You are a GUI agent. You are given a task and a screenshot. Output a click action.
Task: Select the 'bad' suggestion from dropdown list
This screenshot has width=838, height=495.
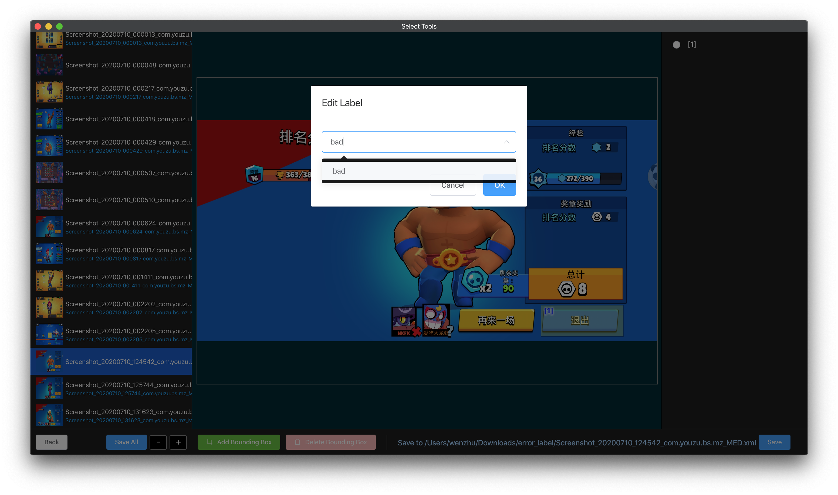coord(339,171)
